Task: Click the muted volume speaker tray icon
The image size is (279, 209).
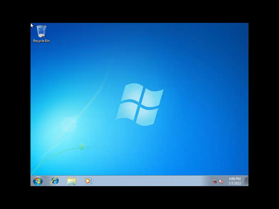Action: pos(221,181)
